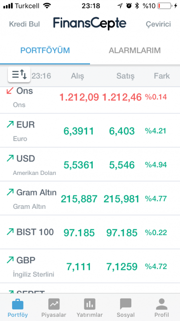This screenshot has height=321, width=180.
Task: Tap the sort order icon button
Action: (19, 74)
